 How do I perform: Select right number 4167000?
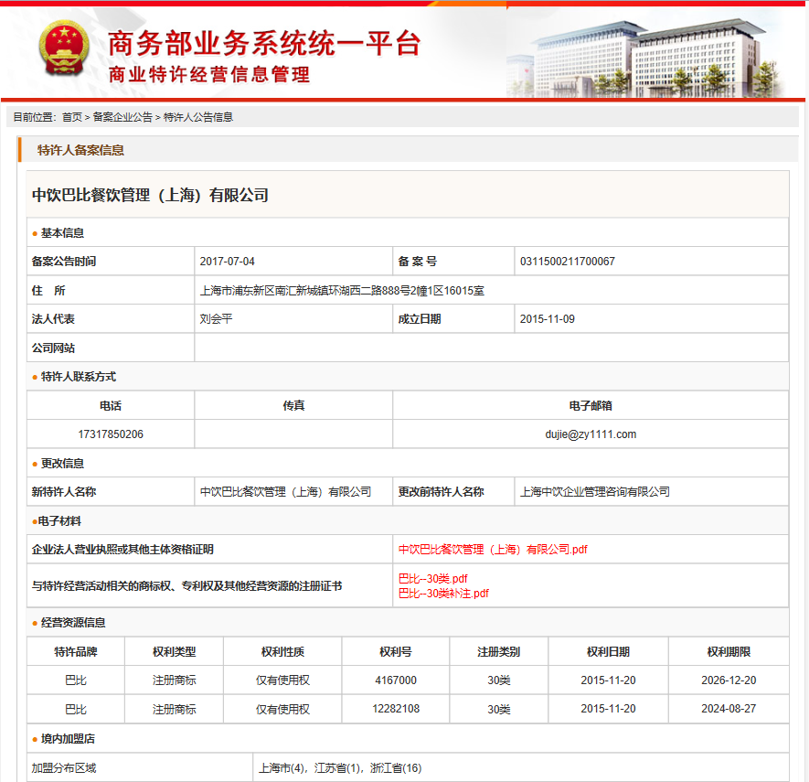pos(395,680)
